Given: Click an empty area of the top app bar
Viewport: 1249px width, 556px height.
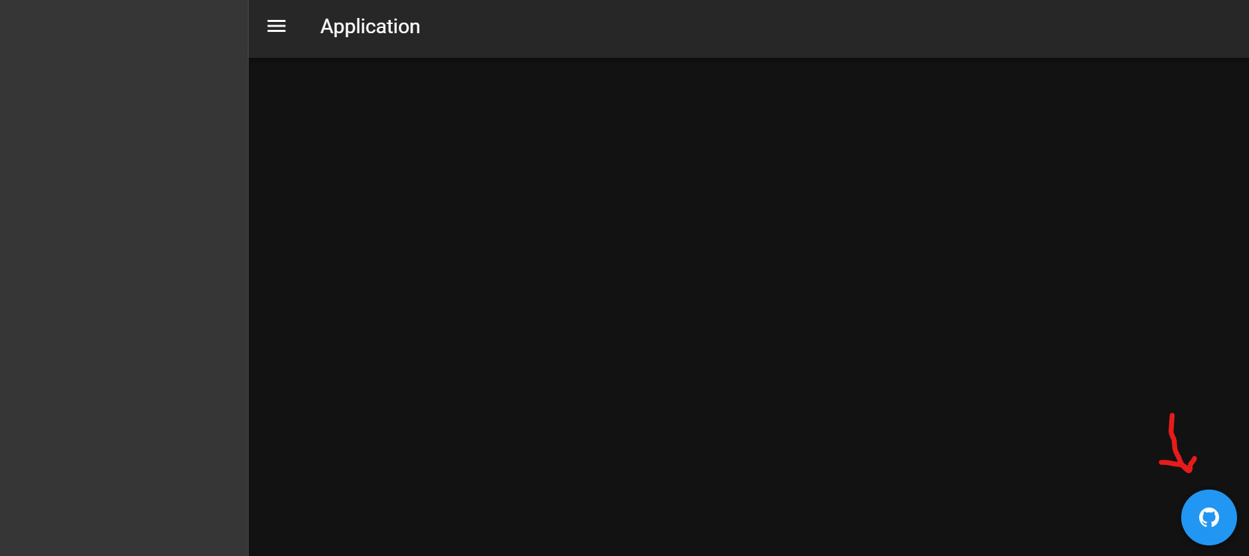Looking at the screenshot, I should pos(831,29).
